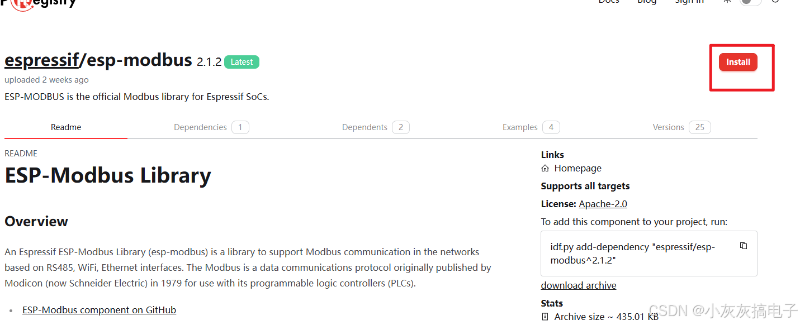
Task: Click the moon icon at top right
Action: tap(775, 1)
